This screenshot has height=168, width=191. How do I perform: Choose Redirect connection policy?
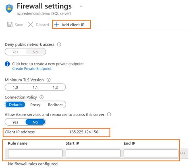coord(55,105)
